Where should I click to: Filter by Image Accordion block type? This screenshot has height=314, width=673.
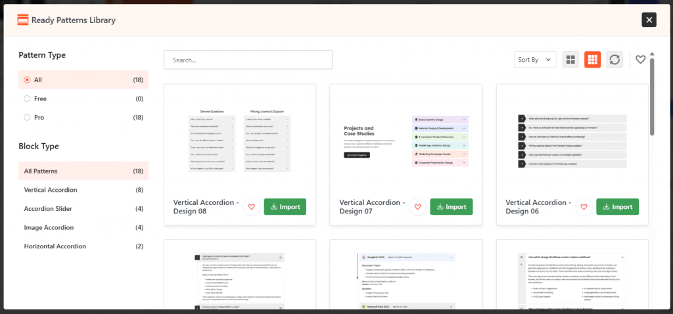click(47, 227)
